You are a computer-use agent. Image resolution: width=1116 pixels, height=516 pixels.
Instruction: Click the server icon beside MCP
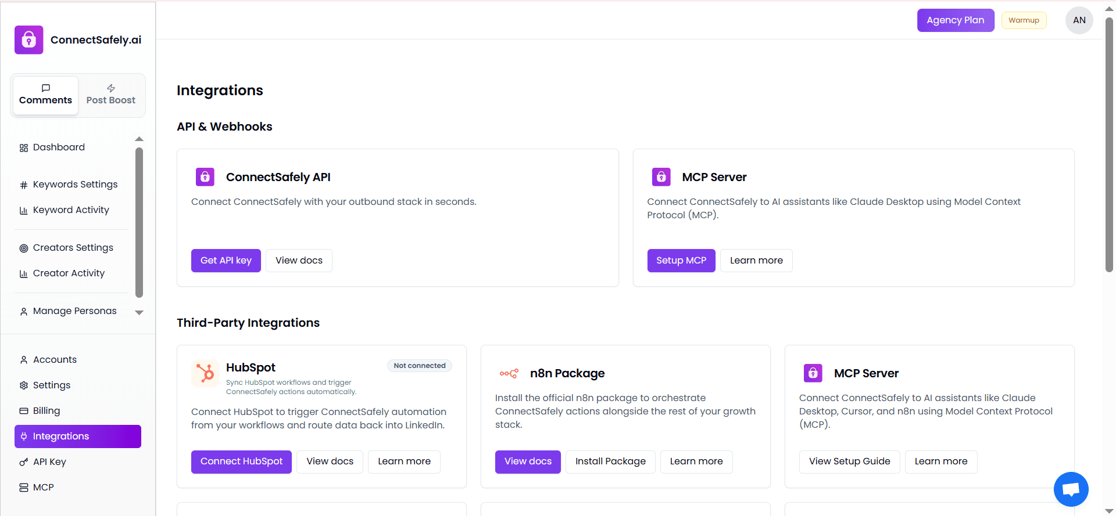(24, 488)
